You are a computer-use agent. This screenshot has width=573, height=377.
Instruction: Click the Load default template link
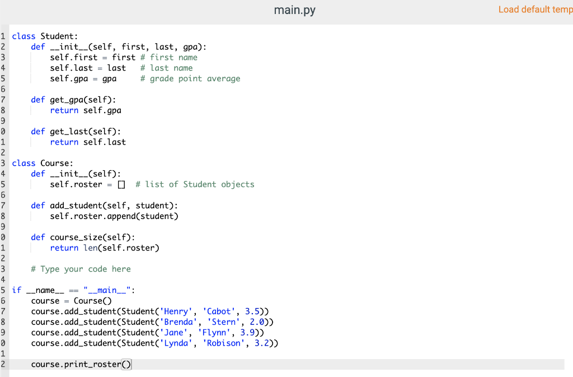(x=535, y=10)
